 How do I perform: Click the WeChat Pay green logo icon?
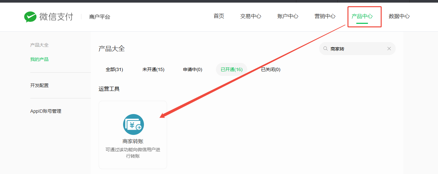pyautogui.click(x=30, y=17)
